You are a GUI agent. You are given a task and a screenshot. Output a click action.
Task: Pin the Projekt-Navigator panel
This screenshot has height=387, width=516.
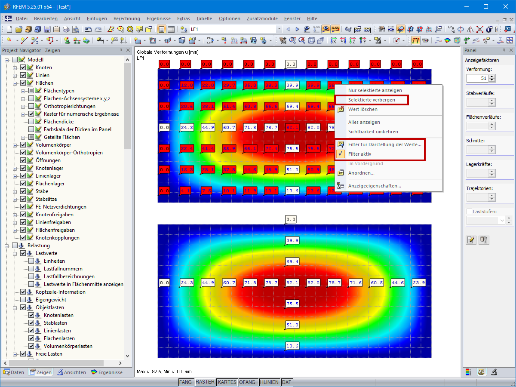pyautogui.click(x=121, y=50)
